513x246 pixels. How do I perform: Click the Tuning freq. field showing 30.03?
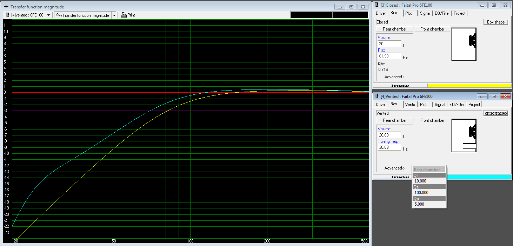point(389,147)
